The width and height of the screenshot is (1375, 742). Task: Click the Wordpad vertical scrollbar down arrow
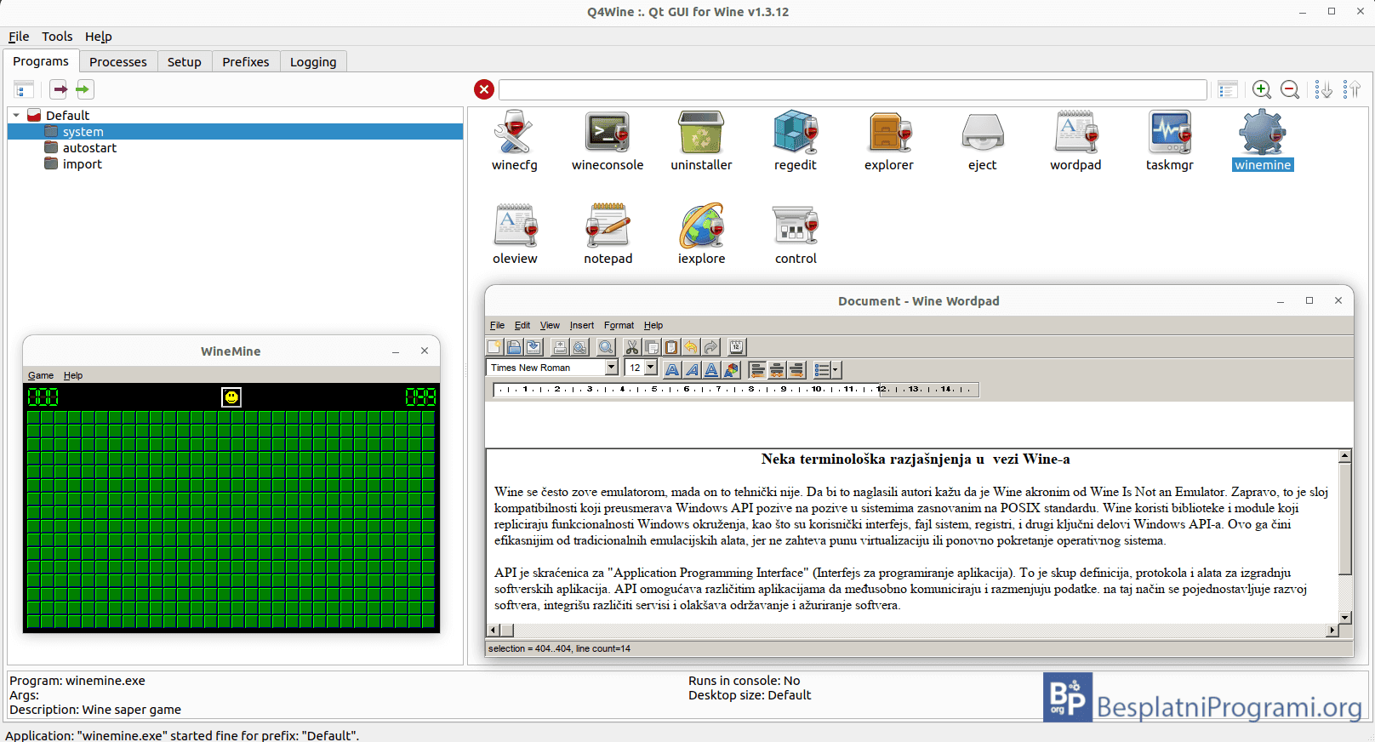(x=1345, y=617)
